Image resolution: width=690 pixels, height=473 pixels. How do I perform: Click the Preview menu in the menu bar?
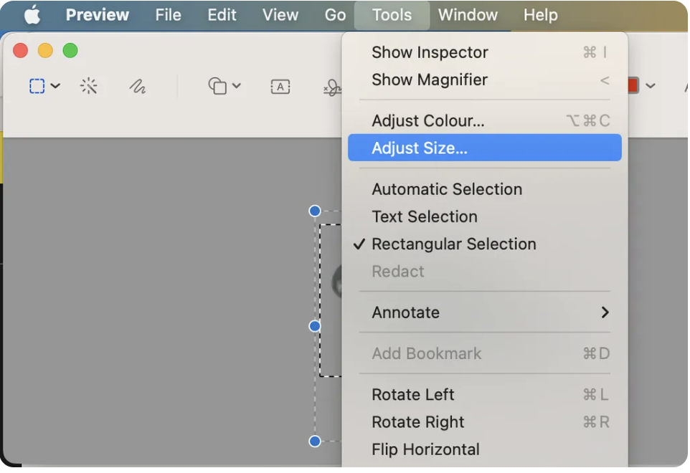[x=97, y=14]
